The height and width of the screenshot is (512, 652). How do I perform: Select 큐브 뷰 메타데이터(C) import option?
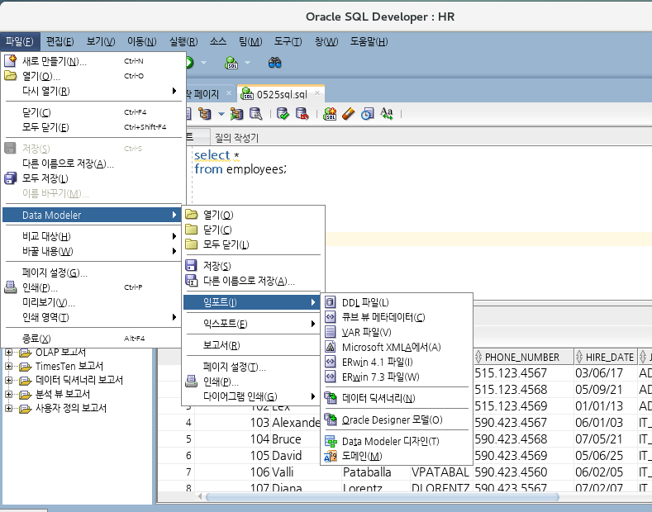tap(397, 317)
